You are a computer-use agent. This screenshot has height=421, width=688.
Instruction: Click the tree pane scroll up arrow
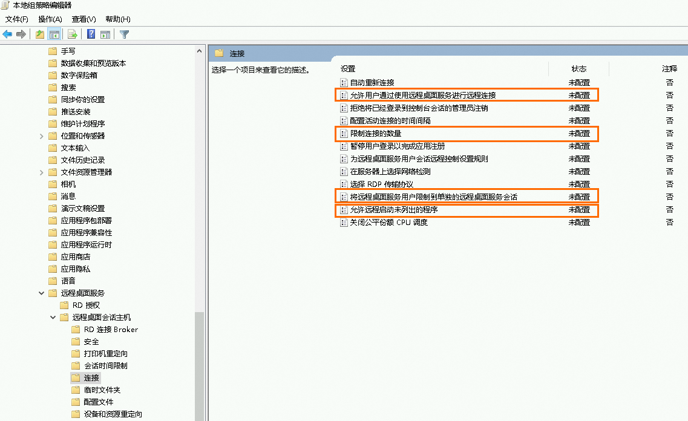pyautogui.click(x=199, y=51)
